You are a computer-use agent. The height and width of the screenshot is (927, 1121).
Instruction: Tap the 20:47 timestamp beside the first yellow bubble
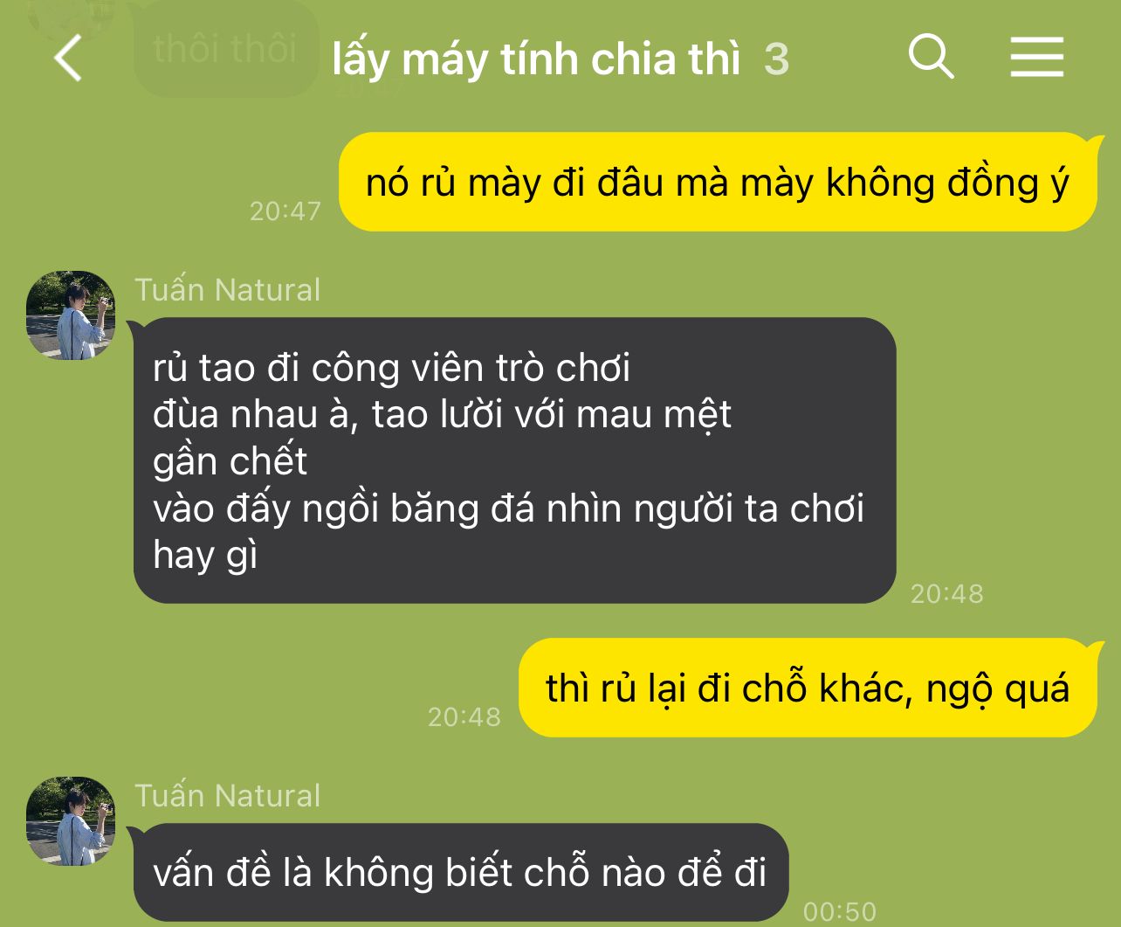(x=285, y=211)
